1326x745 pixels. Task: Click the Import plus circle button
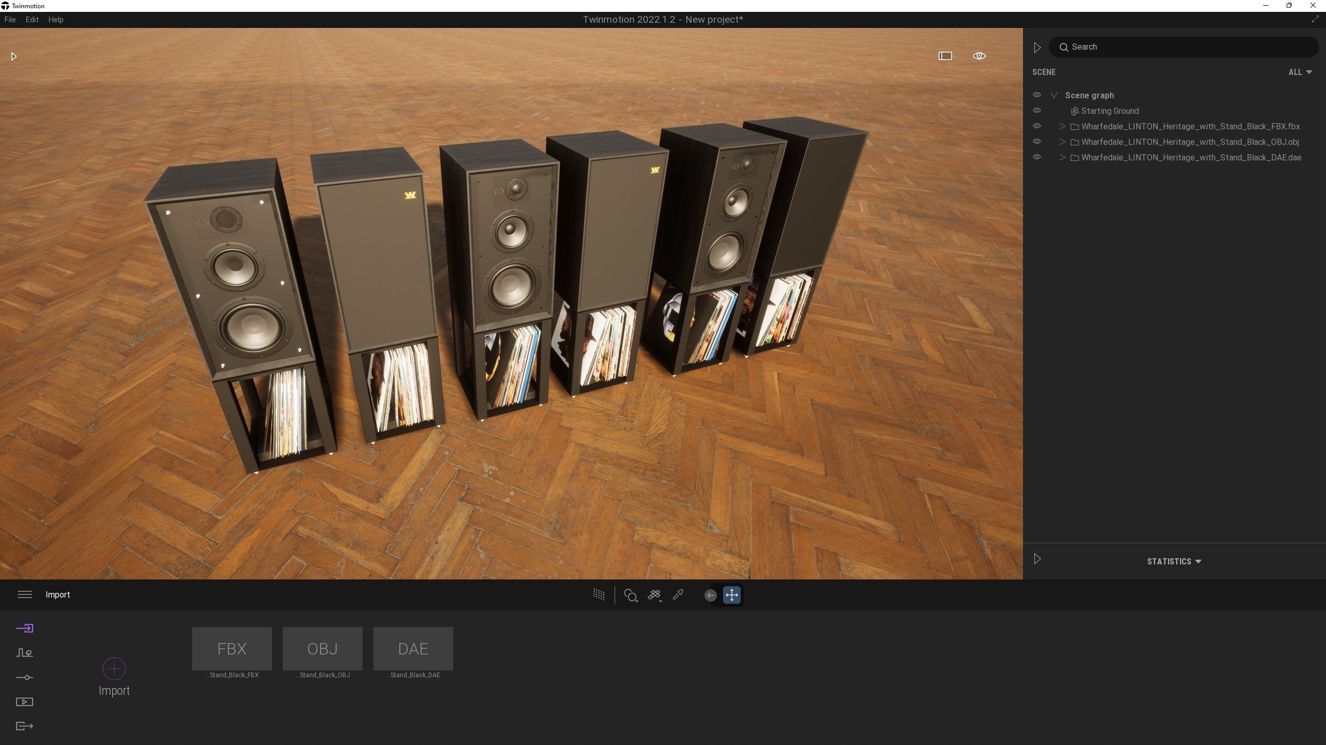point(114,668)
